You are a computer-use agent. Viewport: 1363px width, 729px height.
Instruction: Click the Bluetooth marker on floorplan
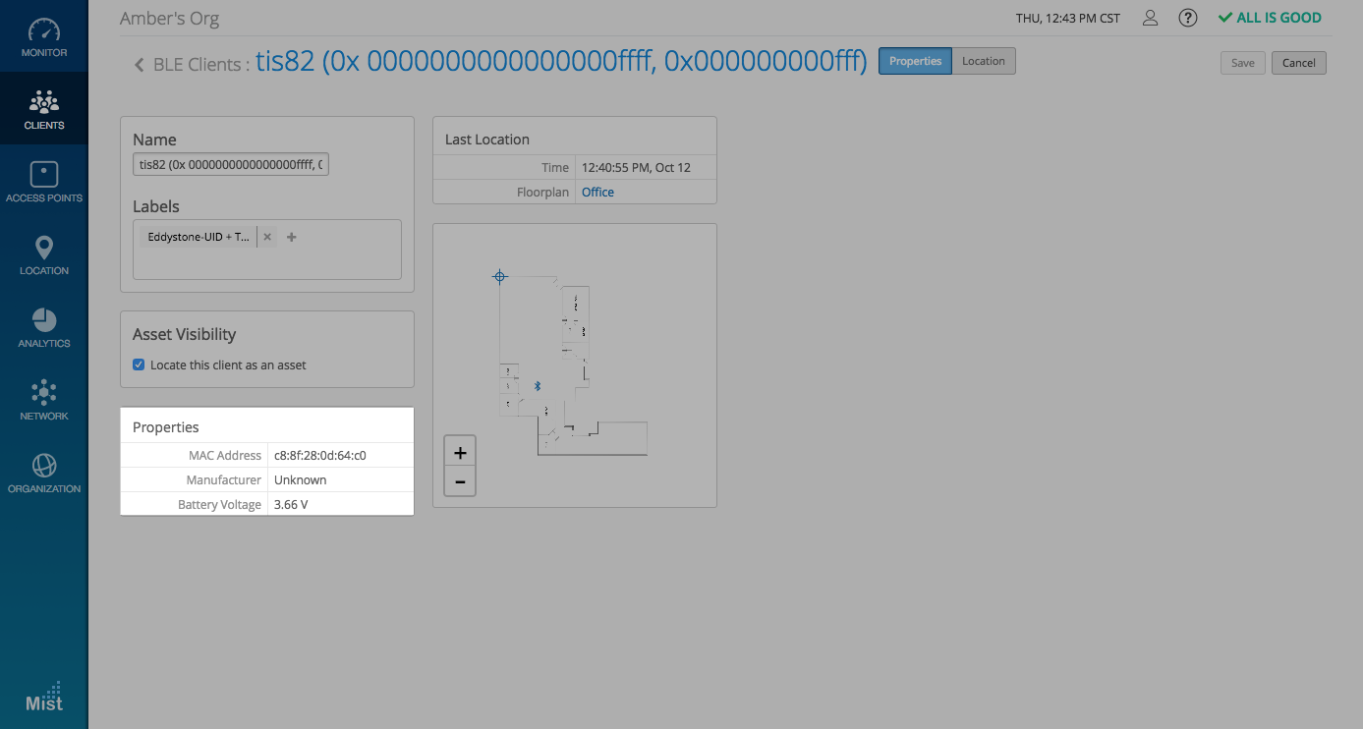tap(538, 386)
